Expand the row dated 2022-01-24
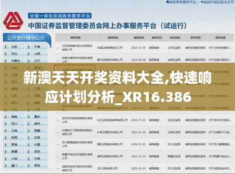 coord(58,133)
